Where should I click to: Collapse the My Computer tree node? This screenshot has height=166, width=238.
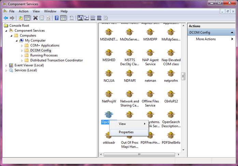[x=16, y=41]
